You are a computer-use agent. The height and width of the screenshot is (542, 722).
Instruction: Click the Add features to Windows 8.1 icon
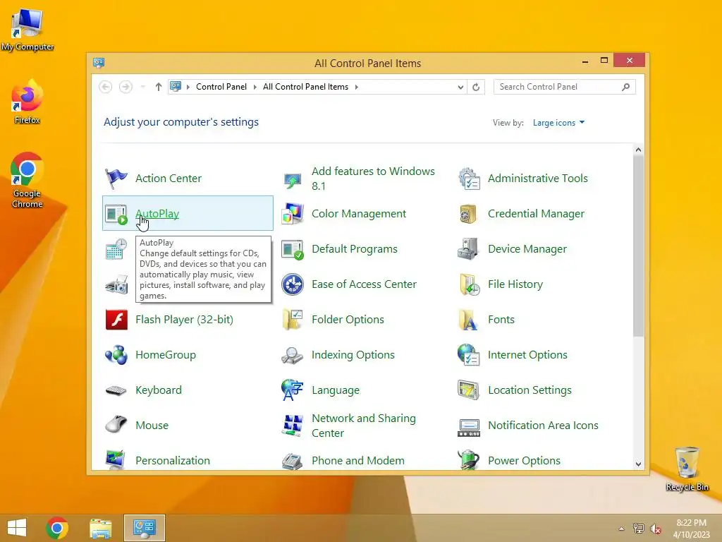(x=293, y=179)
